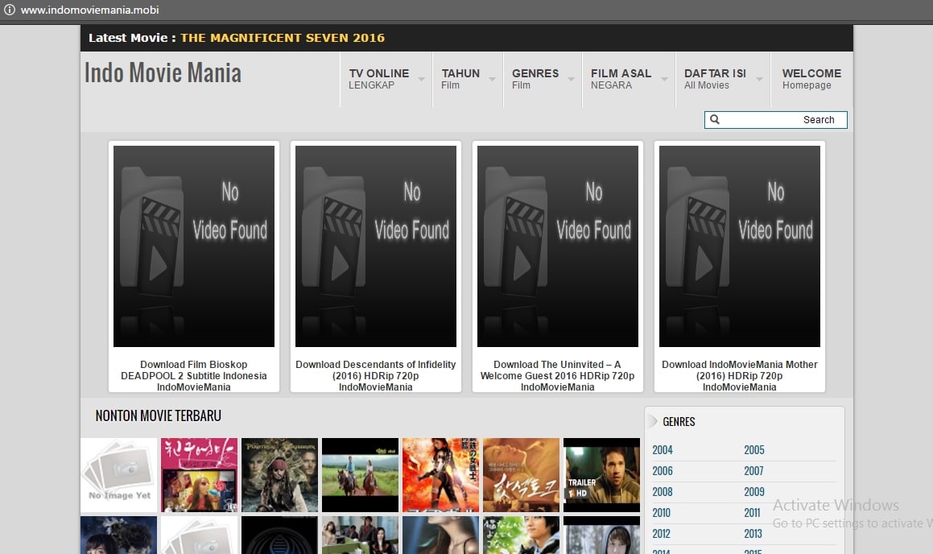Open the red action woman movie poster

(441, 475)
